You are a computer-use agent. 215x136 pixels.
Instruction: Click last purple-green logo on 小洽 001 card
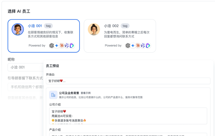point(72,45)
